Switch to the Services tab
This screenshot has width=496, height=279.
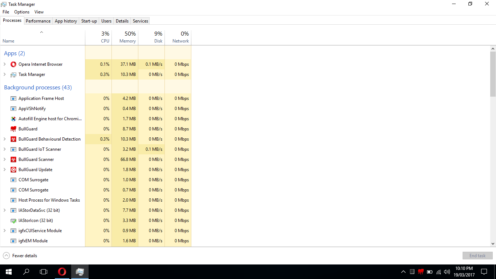tap(141, 21)
